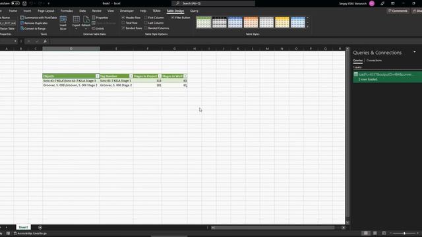
Task: Click the macro record status icon
Action: [8, 233]
